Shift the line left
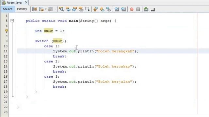Viewport: 209px width, 117px height. (x=117, y=9)
